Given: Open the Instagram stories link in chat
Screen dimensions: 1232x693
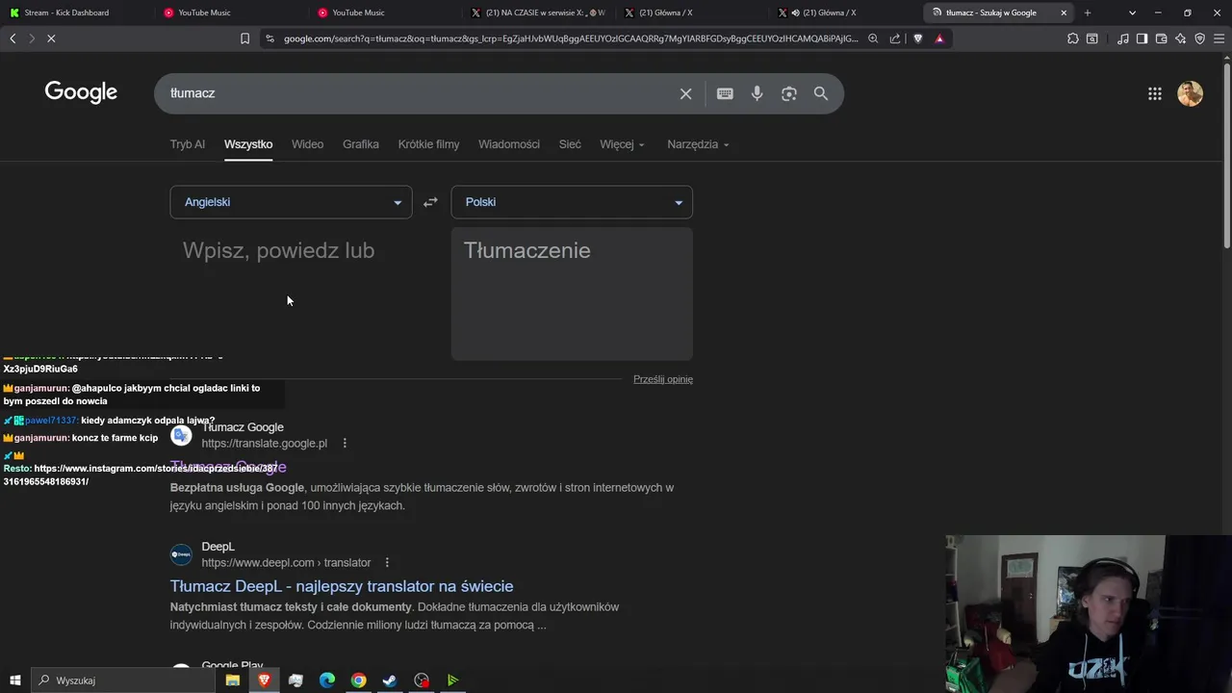Looking at the screenshot, I should click(x=140, y=475).
